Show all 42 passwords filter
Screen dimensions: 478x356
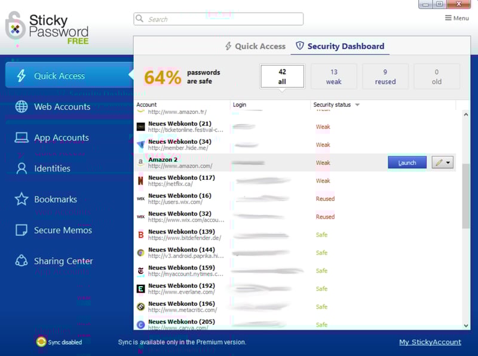coord(282,76)
